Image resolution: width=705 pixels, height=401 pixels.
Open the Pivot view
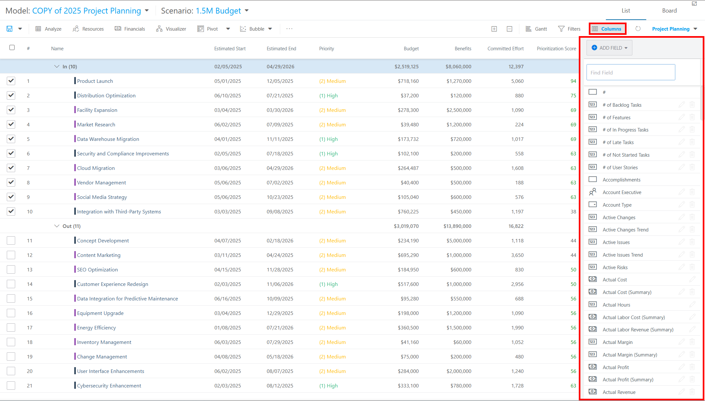208,29
